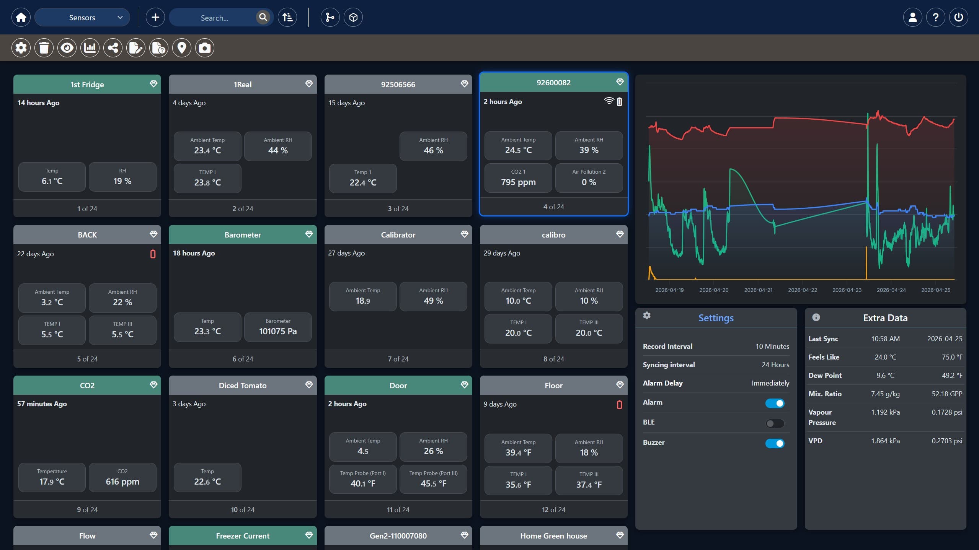Click '4 of 24' footer text

(553, 207)
